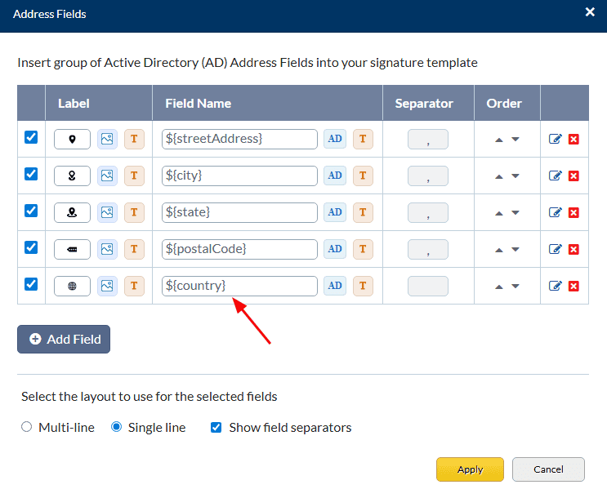Edit the streetAddress row with pencil icon
Screen dimensions: 607x498
coord(556,140)
